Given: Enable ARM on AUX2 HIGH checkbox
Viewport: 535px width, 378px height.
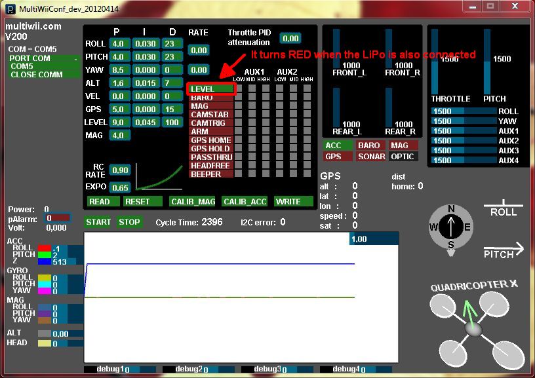Looking at the screenshot, I should pyautogui.click(x=307, y=131).
